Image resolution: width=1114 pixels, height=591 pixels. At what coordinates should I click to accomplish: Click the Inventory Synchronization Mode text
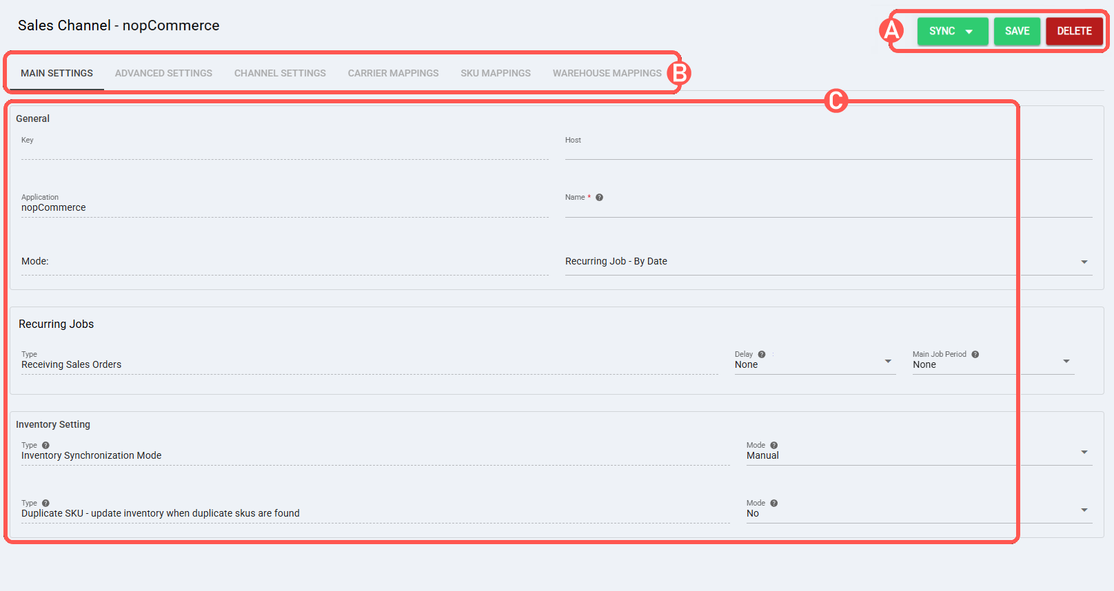(91, 456)
